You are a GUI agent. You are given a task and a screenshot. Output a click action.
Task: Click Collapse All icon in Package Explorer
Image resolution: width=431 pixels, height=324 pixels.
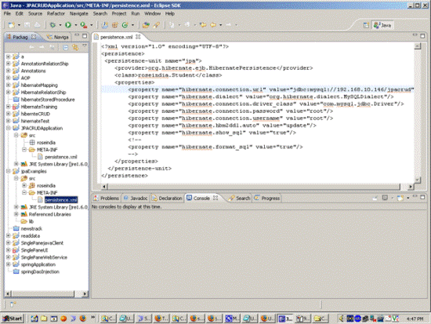point(65,48)
